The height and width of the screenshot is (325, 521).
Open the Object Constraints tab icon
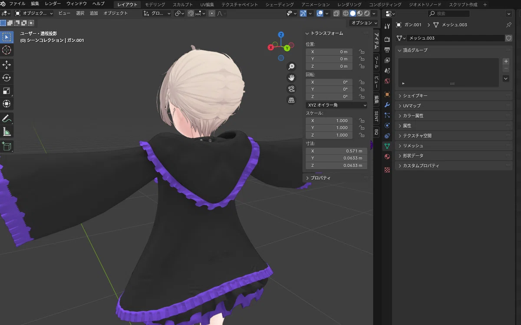click(387, 136)
